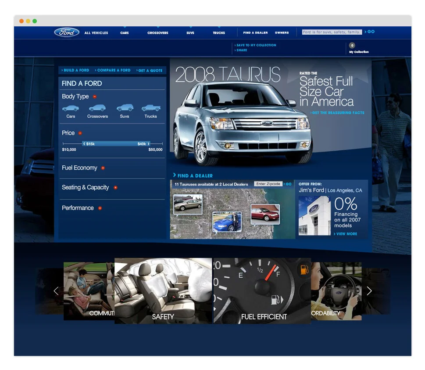425x370 pixels.
Task: Expand the Seating & Capacity section
Action: [x=115, y=188]
